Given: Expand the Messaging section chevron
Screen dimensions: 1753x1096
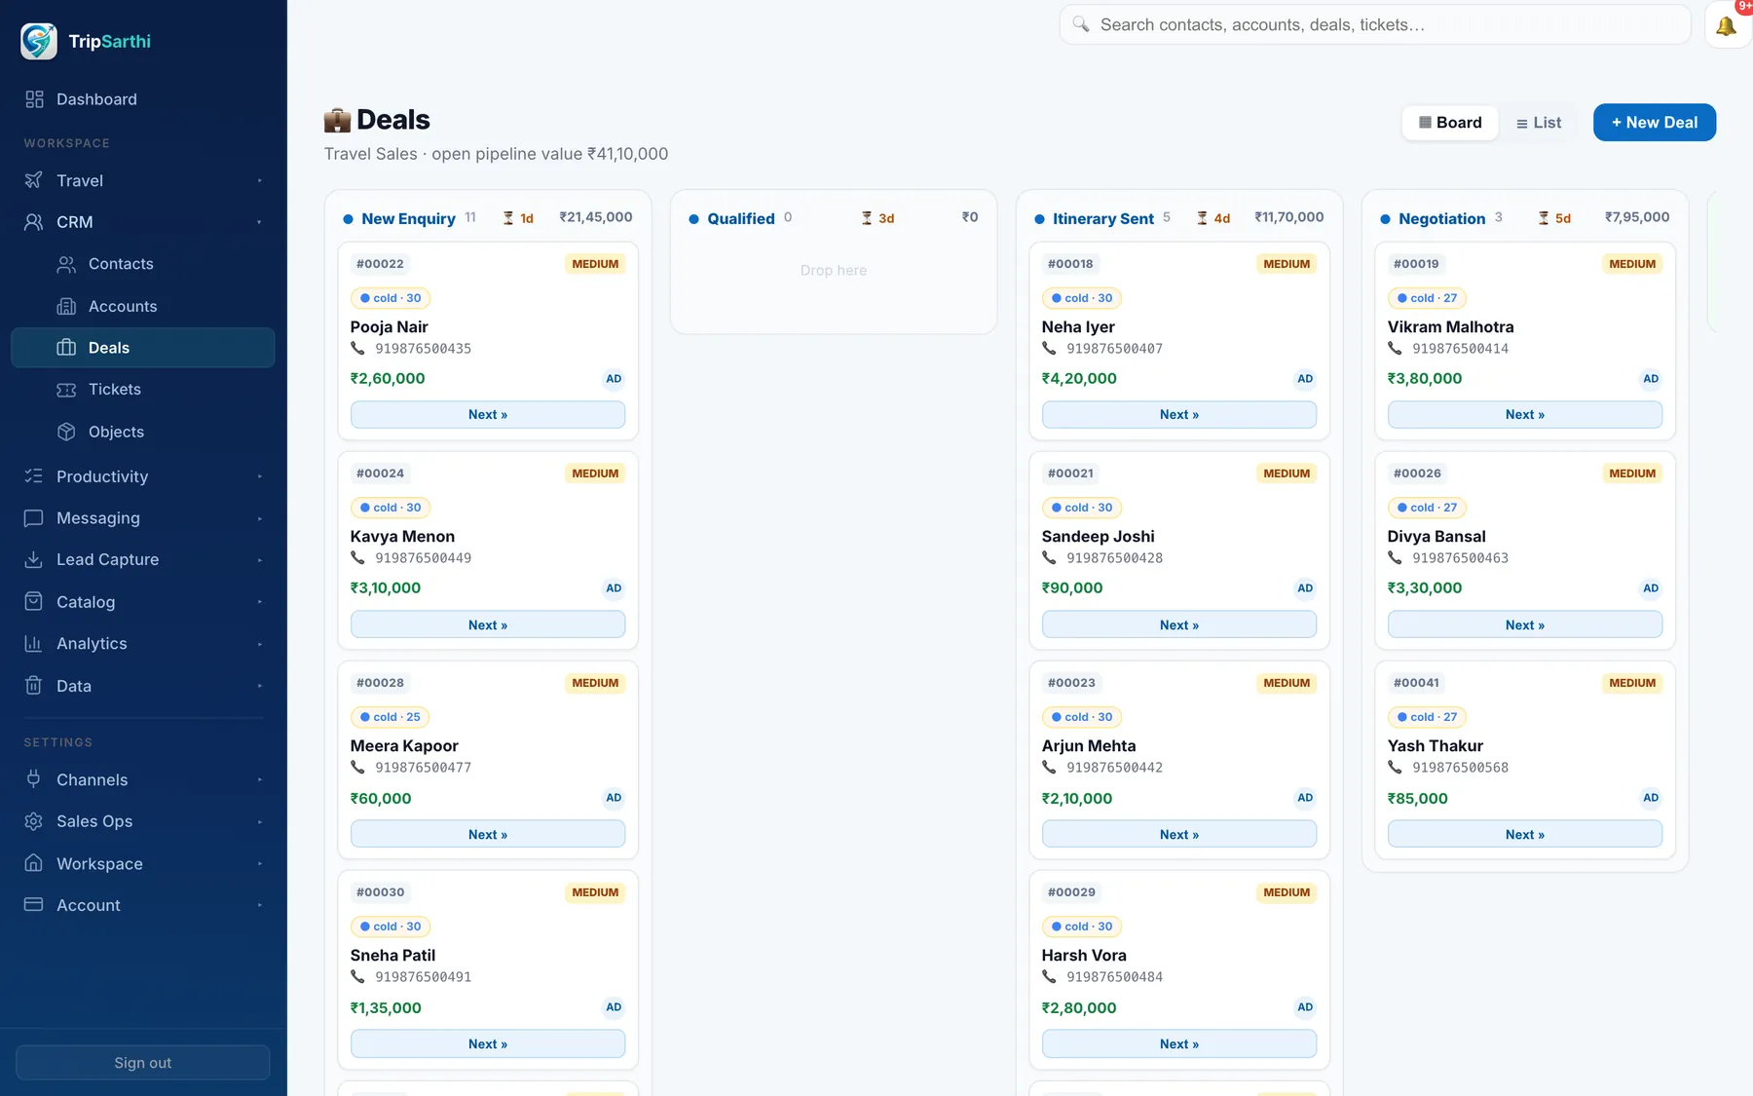Looking at the screenshot, I should point(260,519).
